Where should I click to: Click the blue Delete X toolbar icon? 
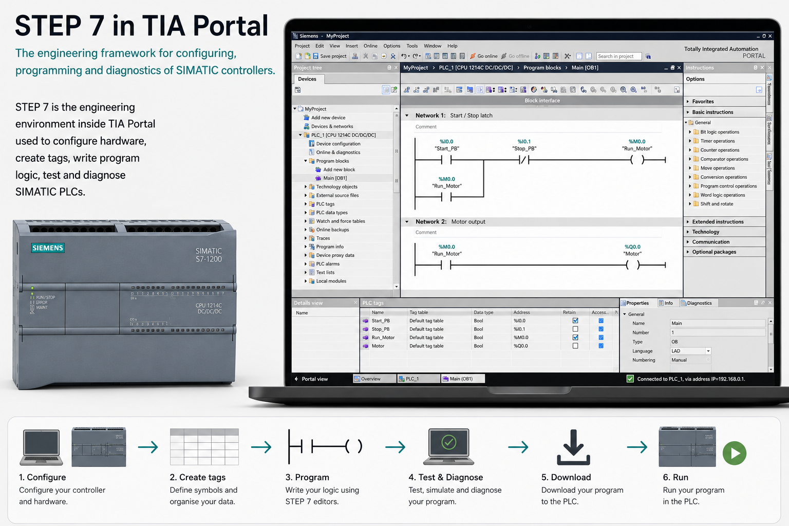click(393, 56)
